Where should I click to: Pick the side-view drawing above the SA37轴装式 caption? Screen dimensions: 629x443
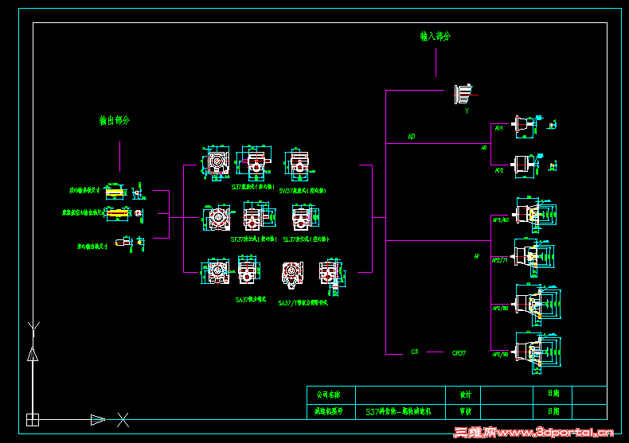248,270
